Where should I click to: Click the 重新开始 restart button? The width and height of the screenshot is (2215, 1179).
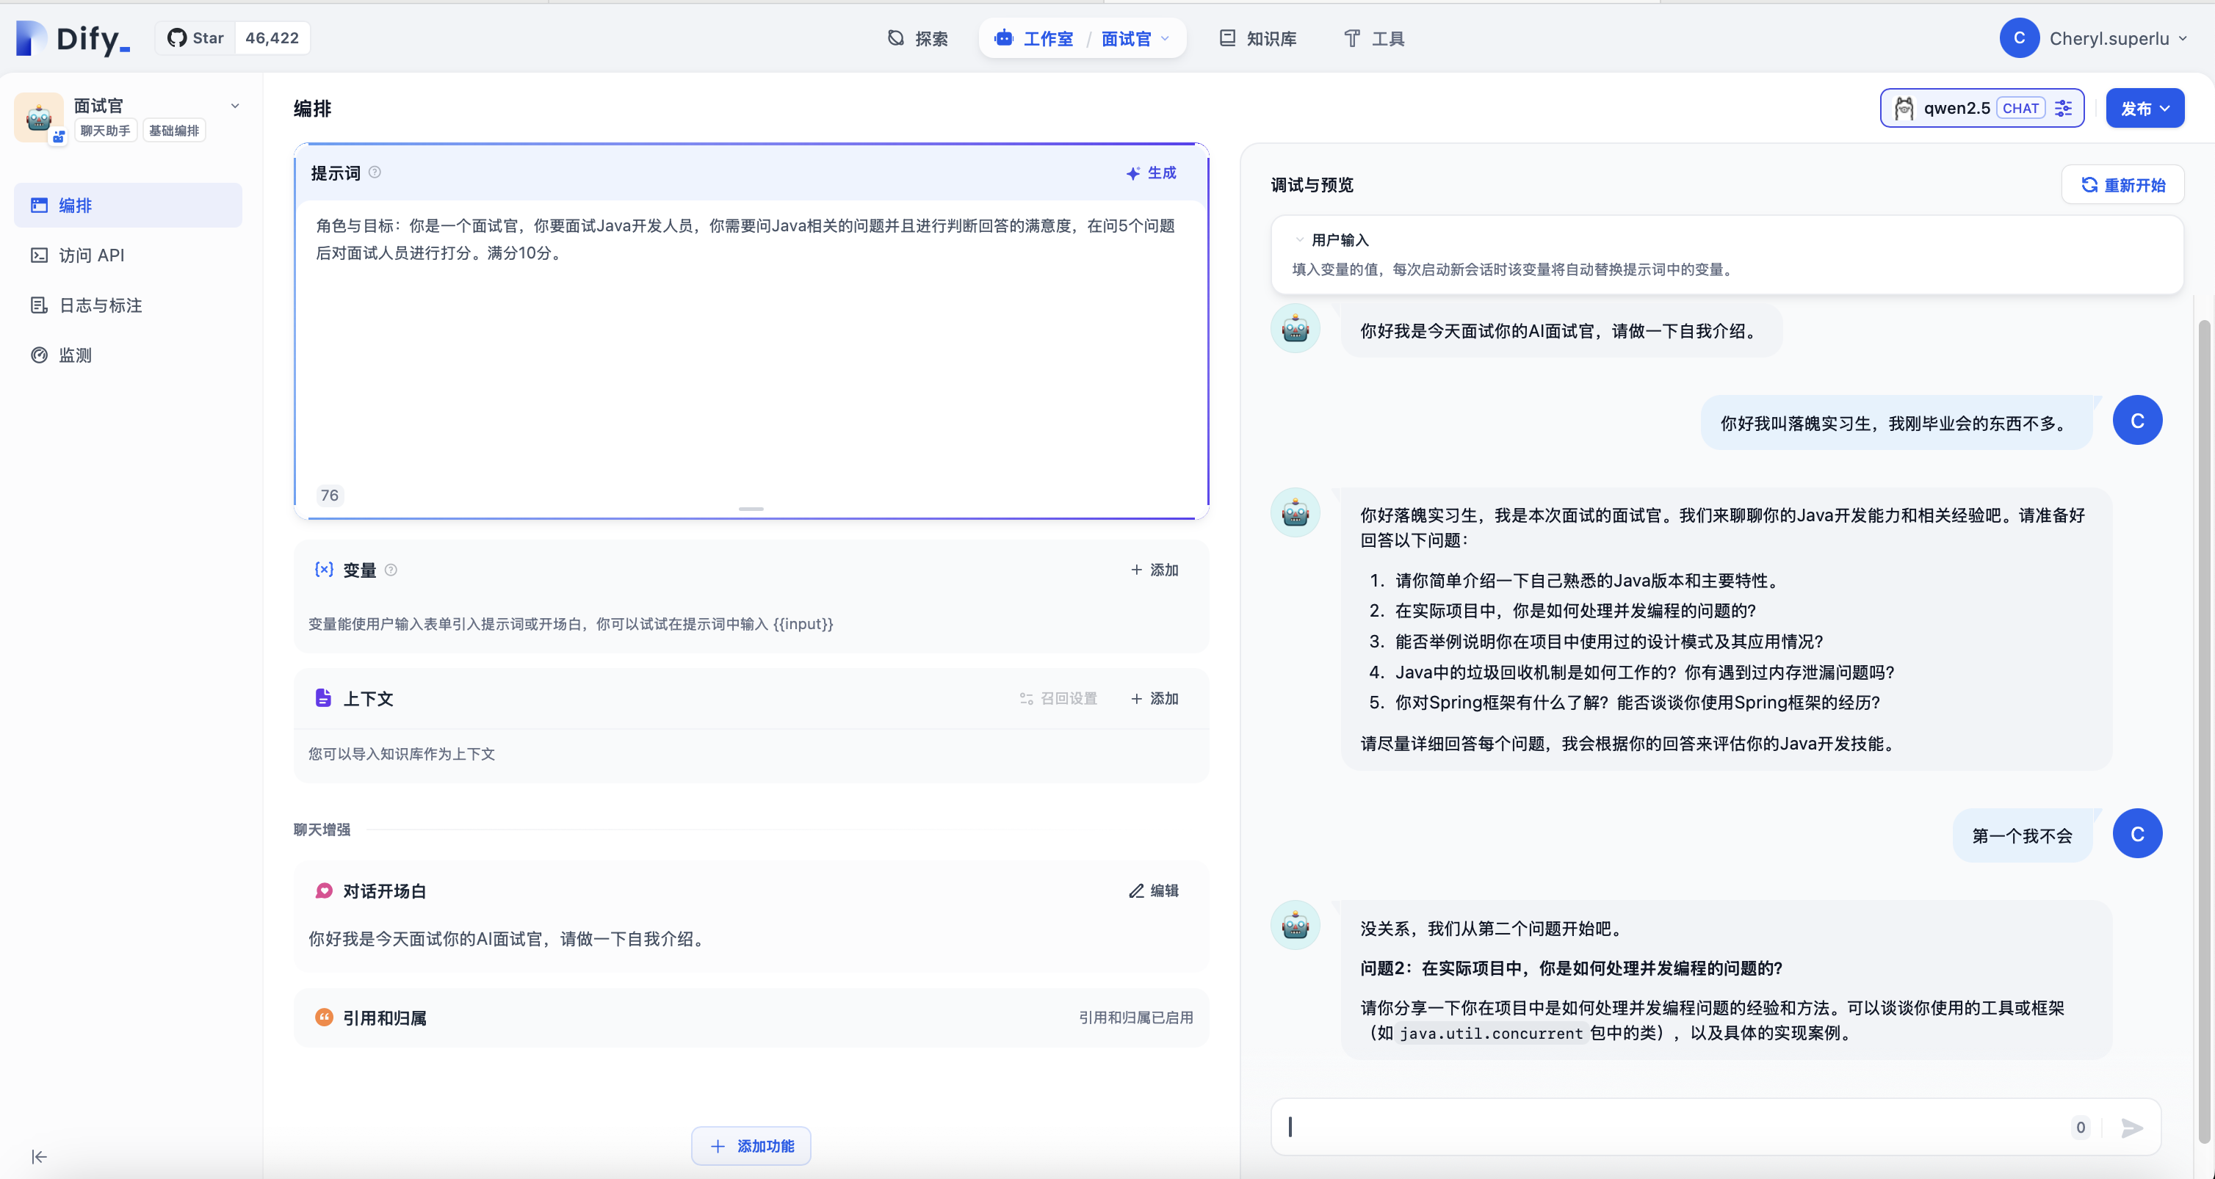(x=2122, y=185)
